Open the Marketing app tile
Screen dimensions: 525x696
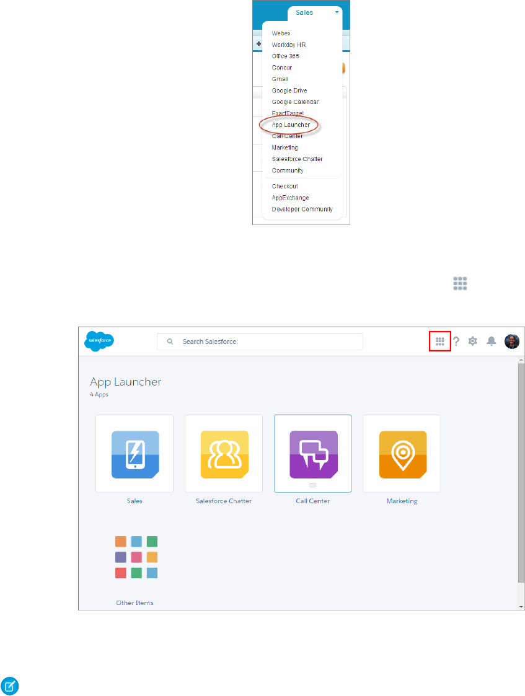tap(402, 454)
